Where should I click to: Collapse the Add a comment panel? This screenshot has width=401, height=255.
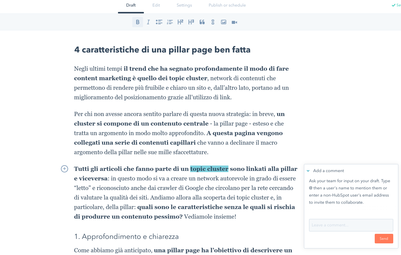tap(308, 171)
